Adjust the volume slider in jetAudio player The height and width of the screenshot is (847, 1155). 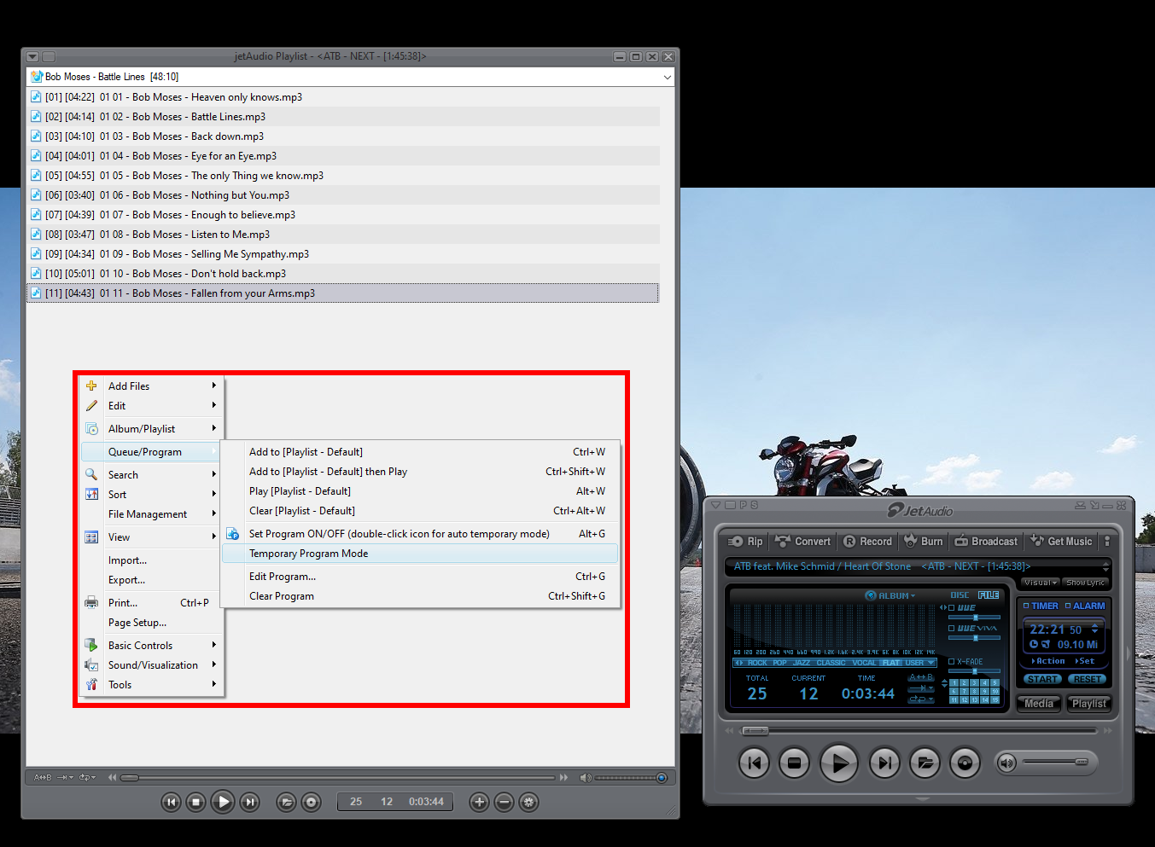click(1055, 762)
